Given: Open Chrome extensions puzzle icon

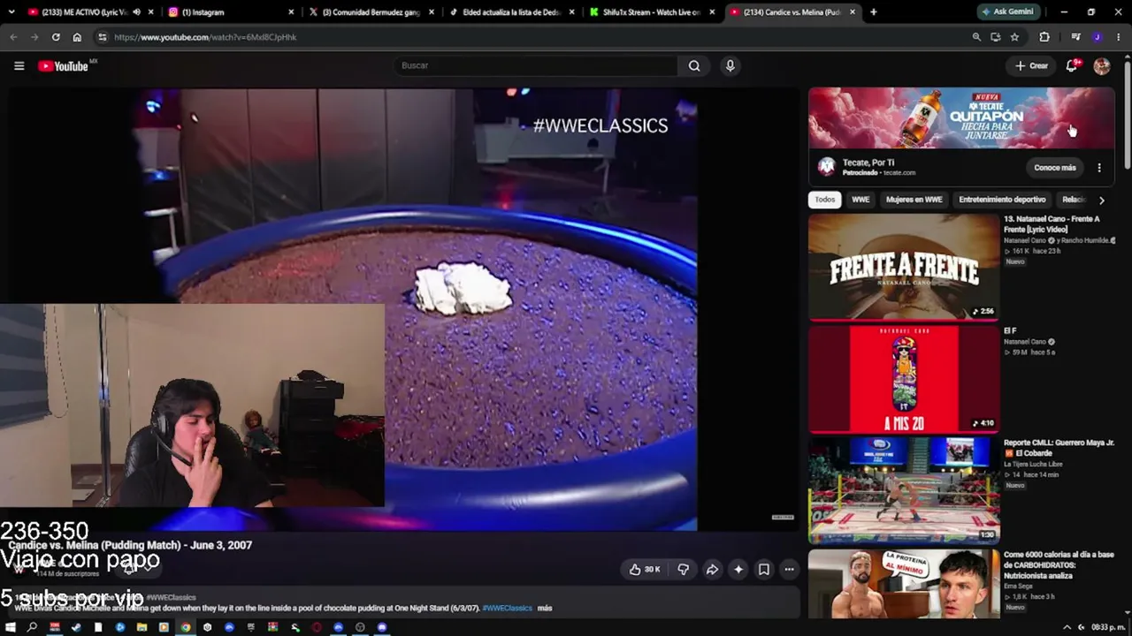Looking at the screenshot, I should (1044, 37).
